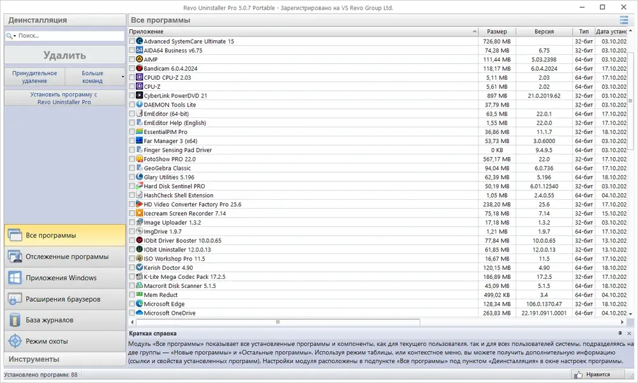Viewport: 638px width, 383px height.
Task: Click the Удалить button
Action: (x=64, y=55)
